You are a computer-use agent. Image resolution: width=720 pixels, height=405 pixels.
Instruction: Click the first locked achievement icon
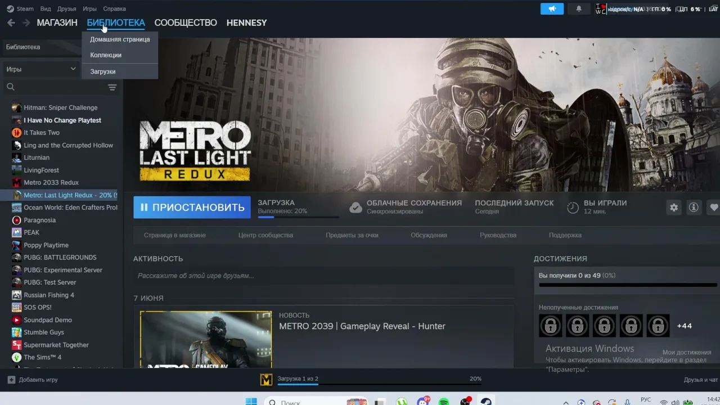tap(550, 326)
